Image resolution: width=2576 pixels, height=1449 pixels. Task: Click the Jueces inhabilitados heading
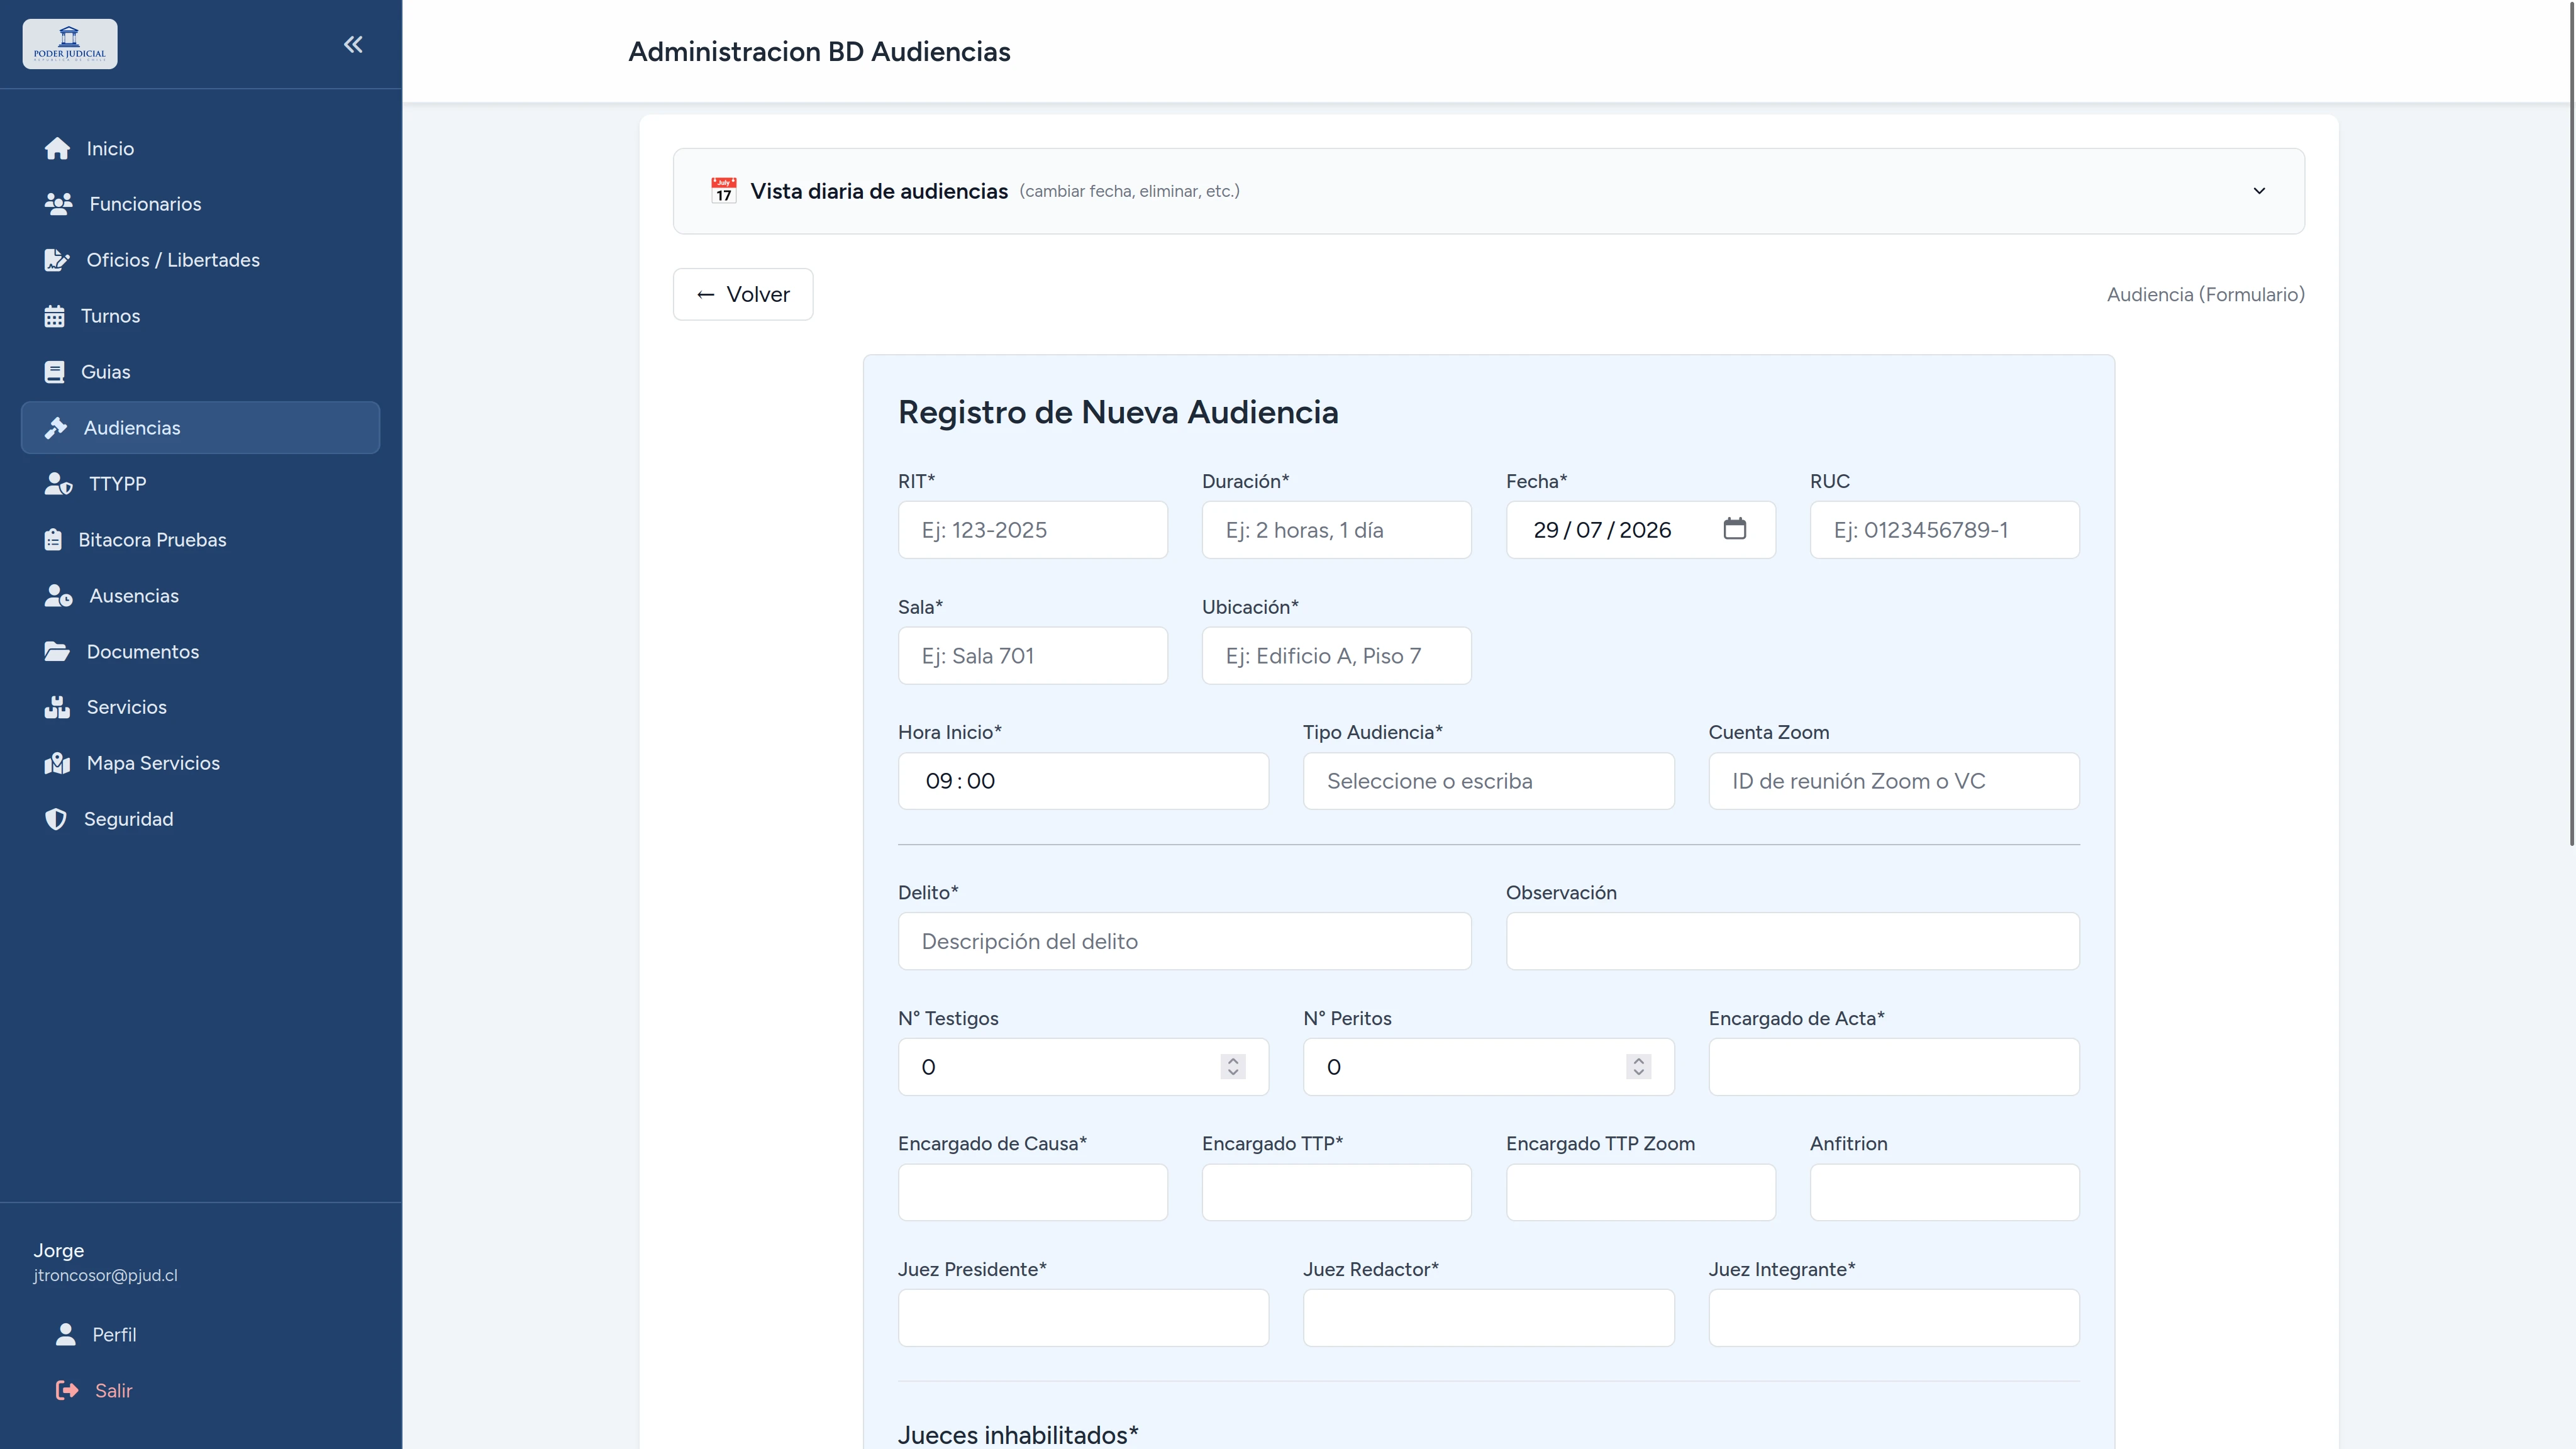(x=1018, y=1435)
